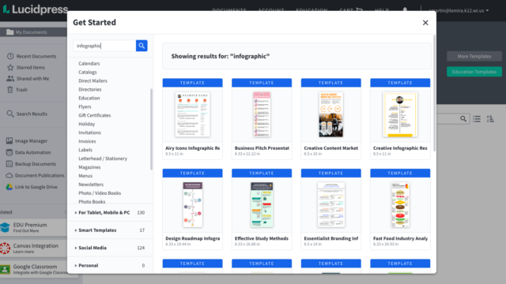This screenshot has height=284, width=506.
Task: Click the list view icon
Action: [x=477, y=119]
